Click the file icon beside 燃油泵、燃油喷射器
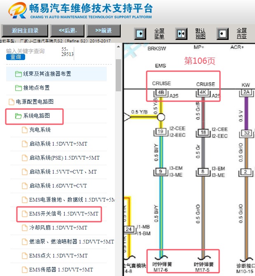The width and height of the screenshot is (255, 276). tap(25, 242)
